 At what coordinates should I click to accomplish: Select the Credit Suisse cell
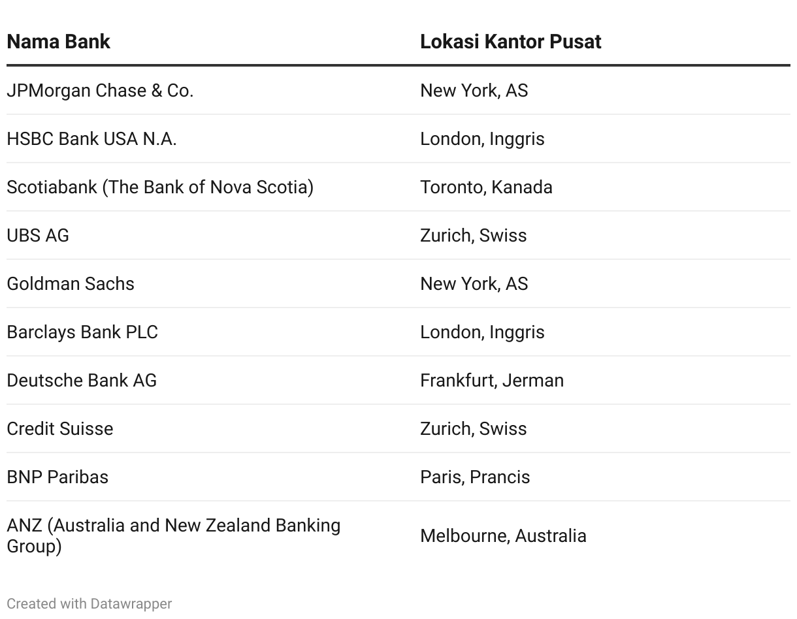(60, 428)
